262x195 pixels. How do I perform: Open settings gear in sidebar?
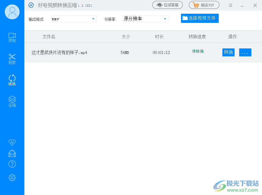(x=12, y=178)
